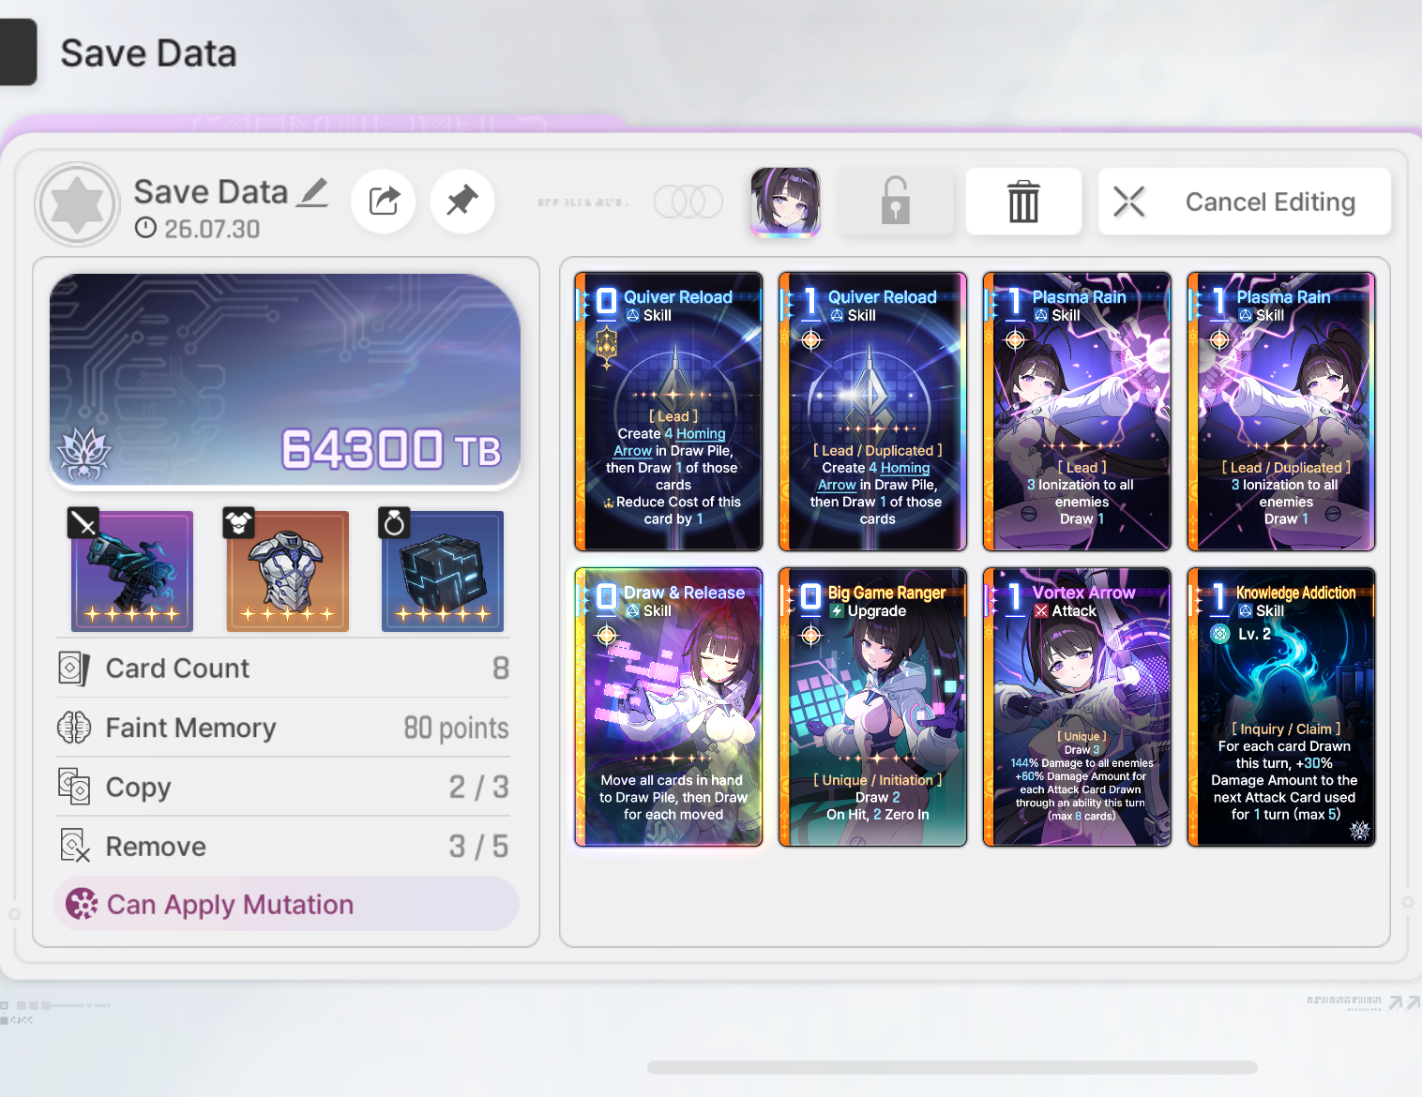Click the Skill type icon on Draw & Release
Screen dimensions: 1422x1097
pos(633,611)
